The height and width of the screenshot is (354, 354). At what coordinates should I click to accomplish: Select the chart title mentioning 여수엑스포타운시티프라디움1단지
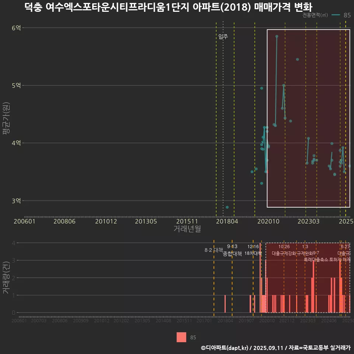click(x=169, y=7)
